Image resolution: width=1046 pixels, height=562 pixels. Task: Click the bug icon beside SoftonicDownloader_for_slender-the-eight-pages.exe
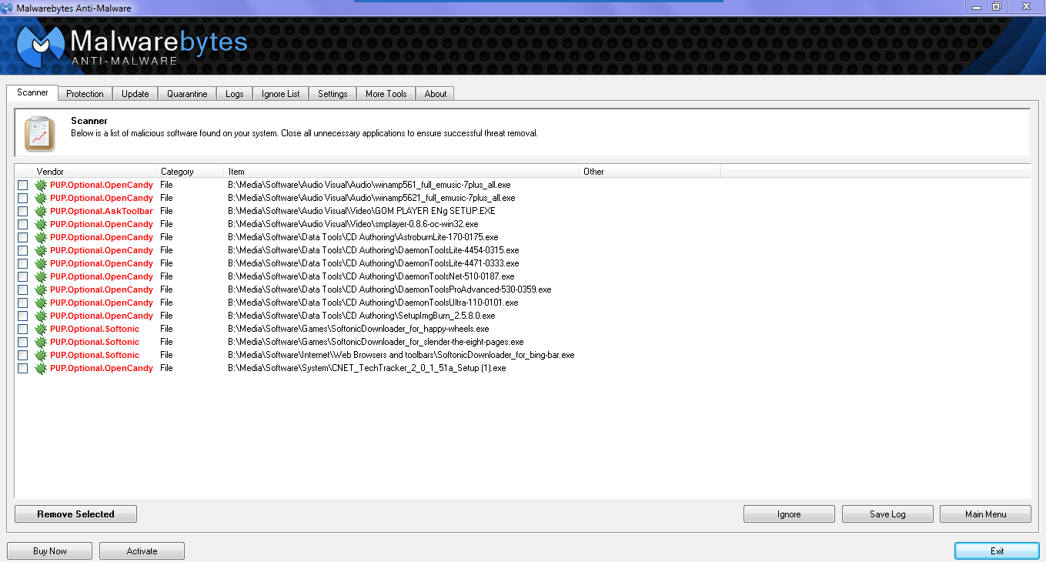(41, 342)
